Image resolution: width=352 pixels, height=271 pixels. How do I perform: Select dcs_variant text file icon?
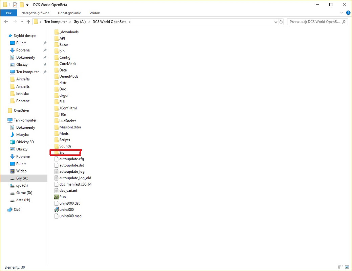tap(56, 191)
